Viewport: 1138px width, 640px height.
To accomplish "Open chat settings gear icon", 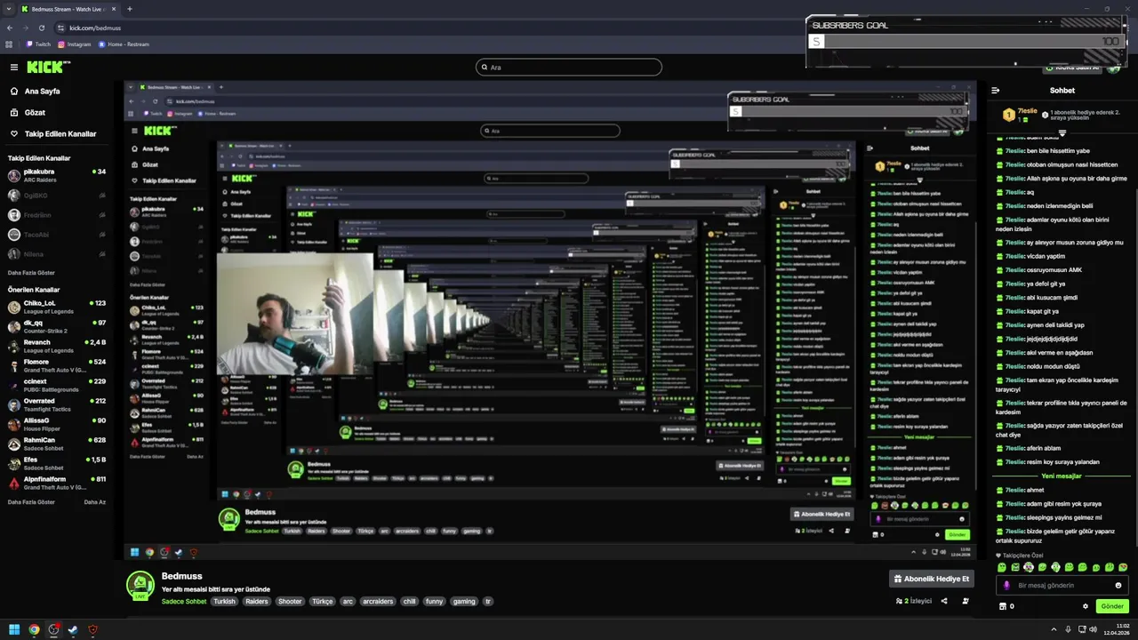I will tap(1086, 606).
